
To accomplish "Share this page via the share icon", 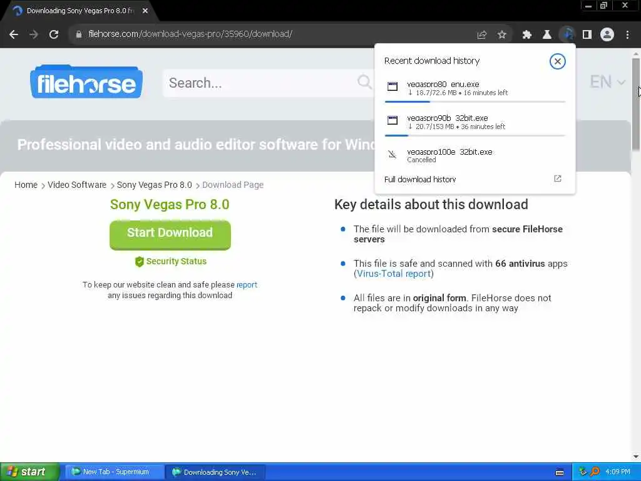I will (482, 35).
